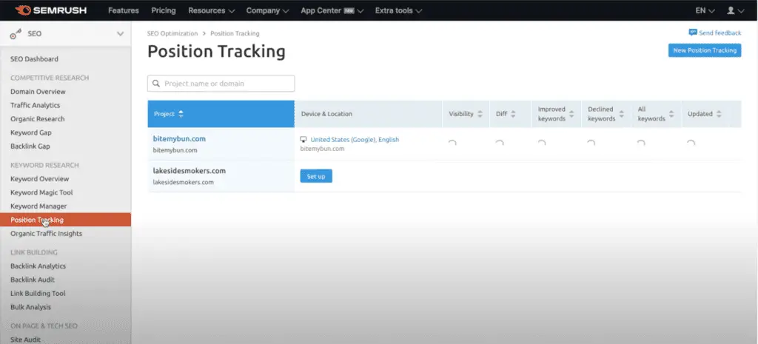Open Keyword Manager in sidebar

click(38, 206)
